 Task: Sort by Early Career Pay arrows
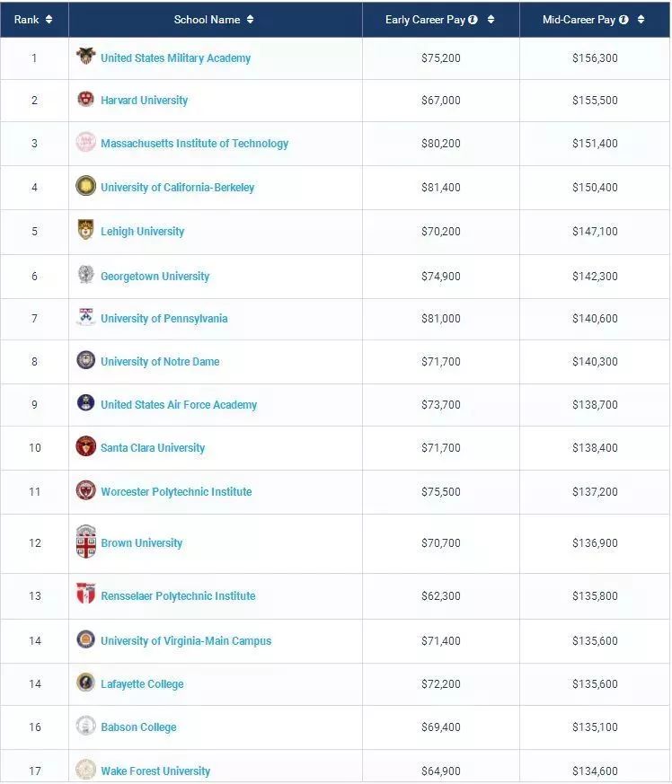(491, 20)
